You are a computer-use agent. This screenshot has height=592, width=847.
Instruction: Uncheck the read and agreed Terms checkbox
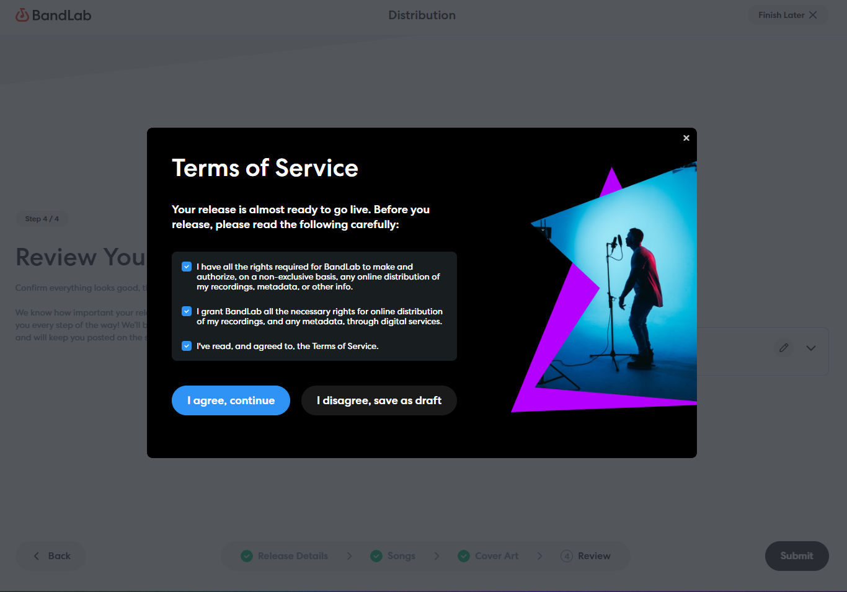coord(187,346)
